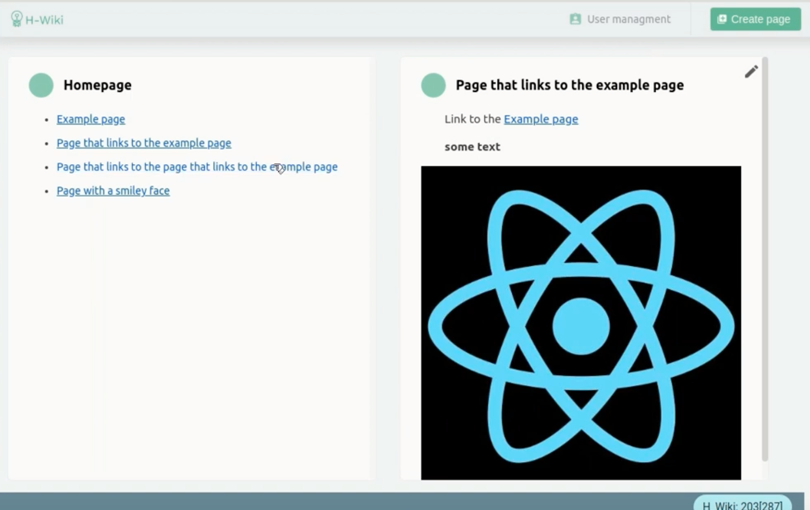This screenshot has width=810, height=510.
Task: Open link to page linking the page that links
Action: click(197, 167)
